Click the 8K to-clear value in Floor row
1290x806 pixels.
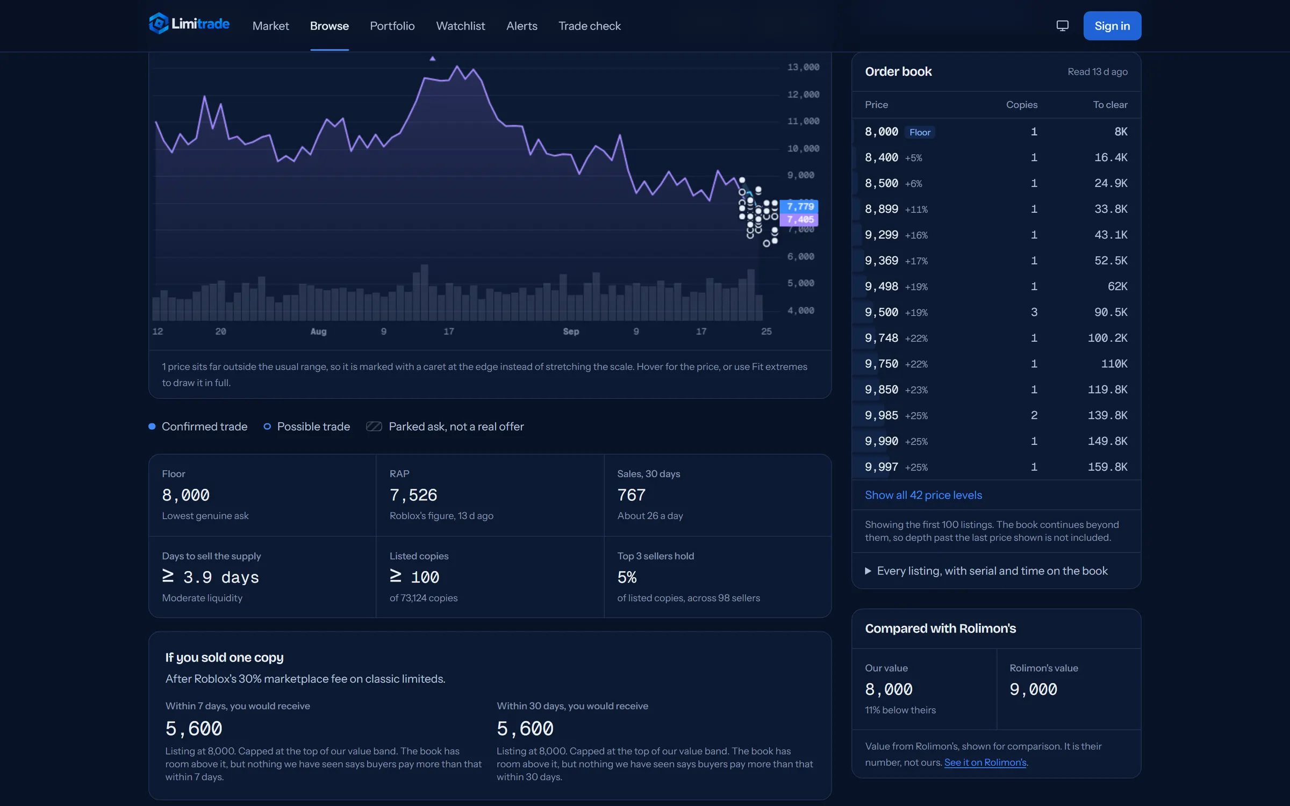coord(1121,132)
